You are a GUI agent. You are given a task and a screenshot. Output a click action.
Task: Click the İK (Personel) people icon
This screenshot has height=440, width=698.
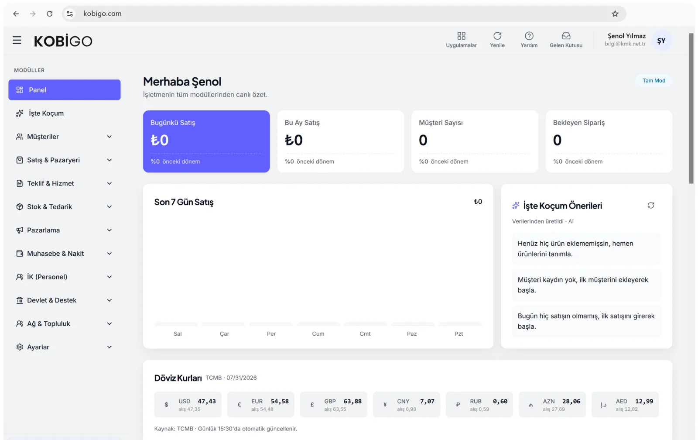(20, 277)
